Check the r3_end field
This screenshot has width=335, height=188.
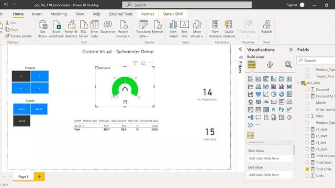click(307, 143)
